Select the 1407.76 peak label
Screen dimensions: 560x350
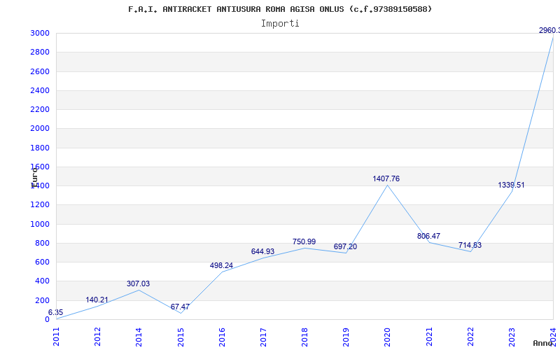386,178
